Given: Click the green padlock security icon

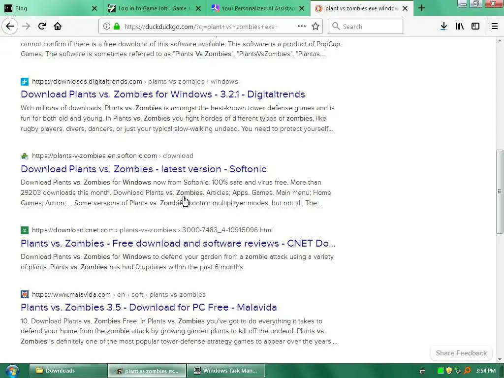Looking at the screenshot, I should (x=117, y=27).
